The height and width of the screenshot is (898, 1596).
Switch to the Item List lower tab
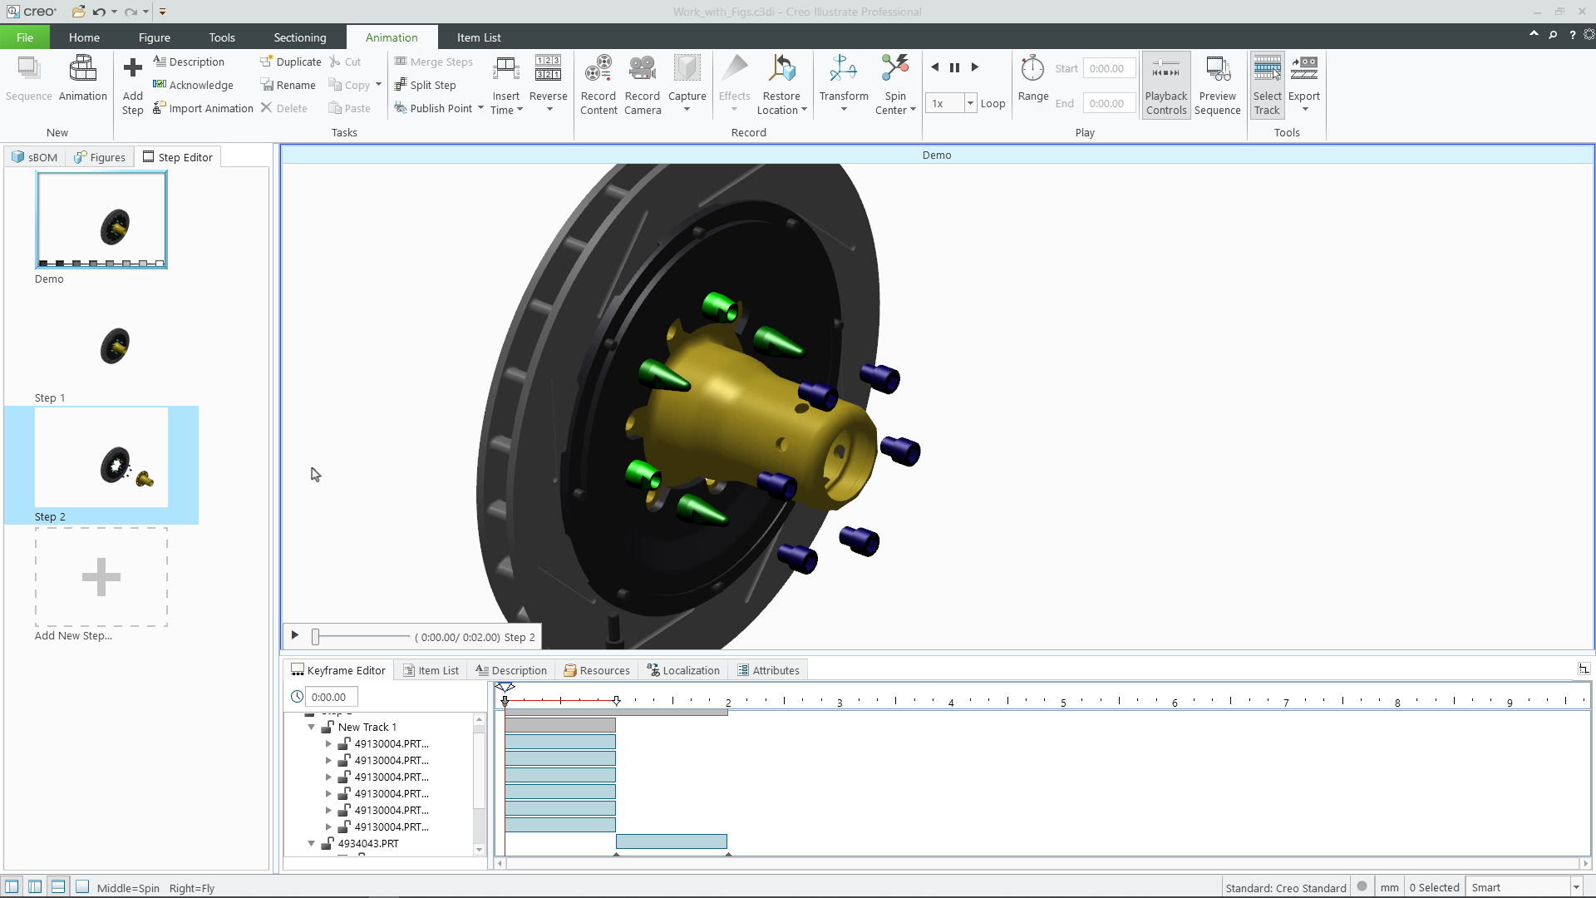point(431,670)
